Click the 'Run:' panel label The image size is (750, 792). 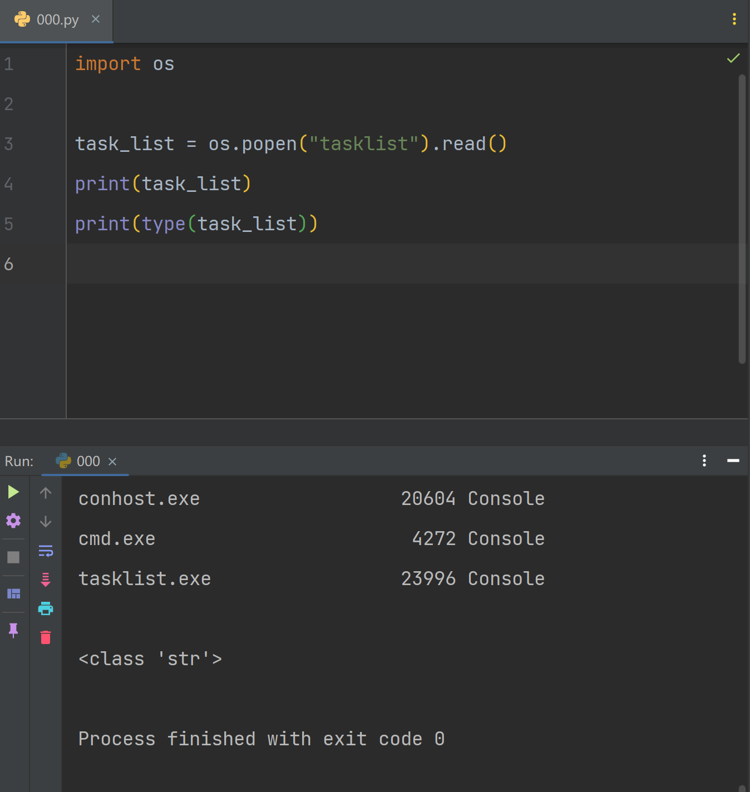point(19,461)
